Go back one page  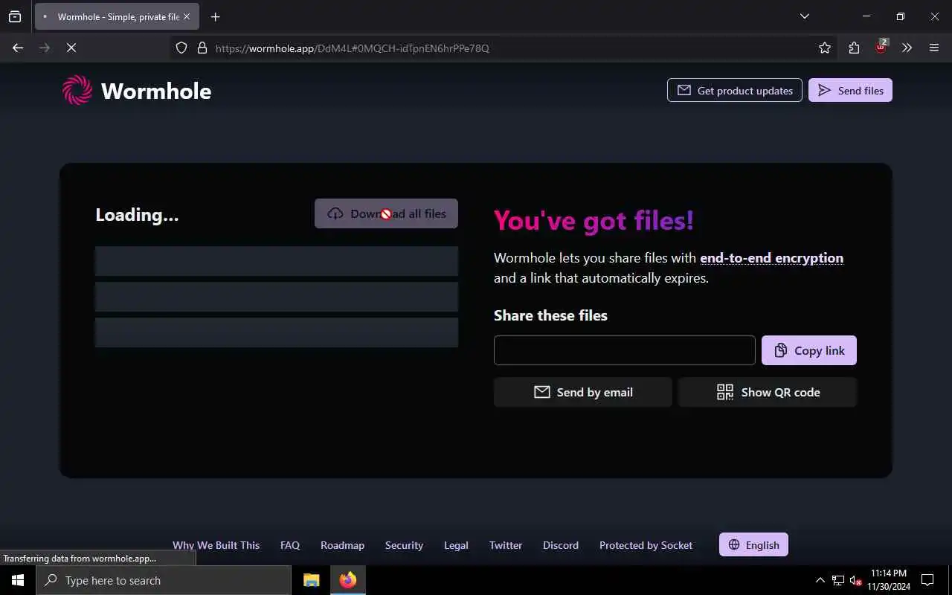(18, 48)
